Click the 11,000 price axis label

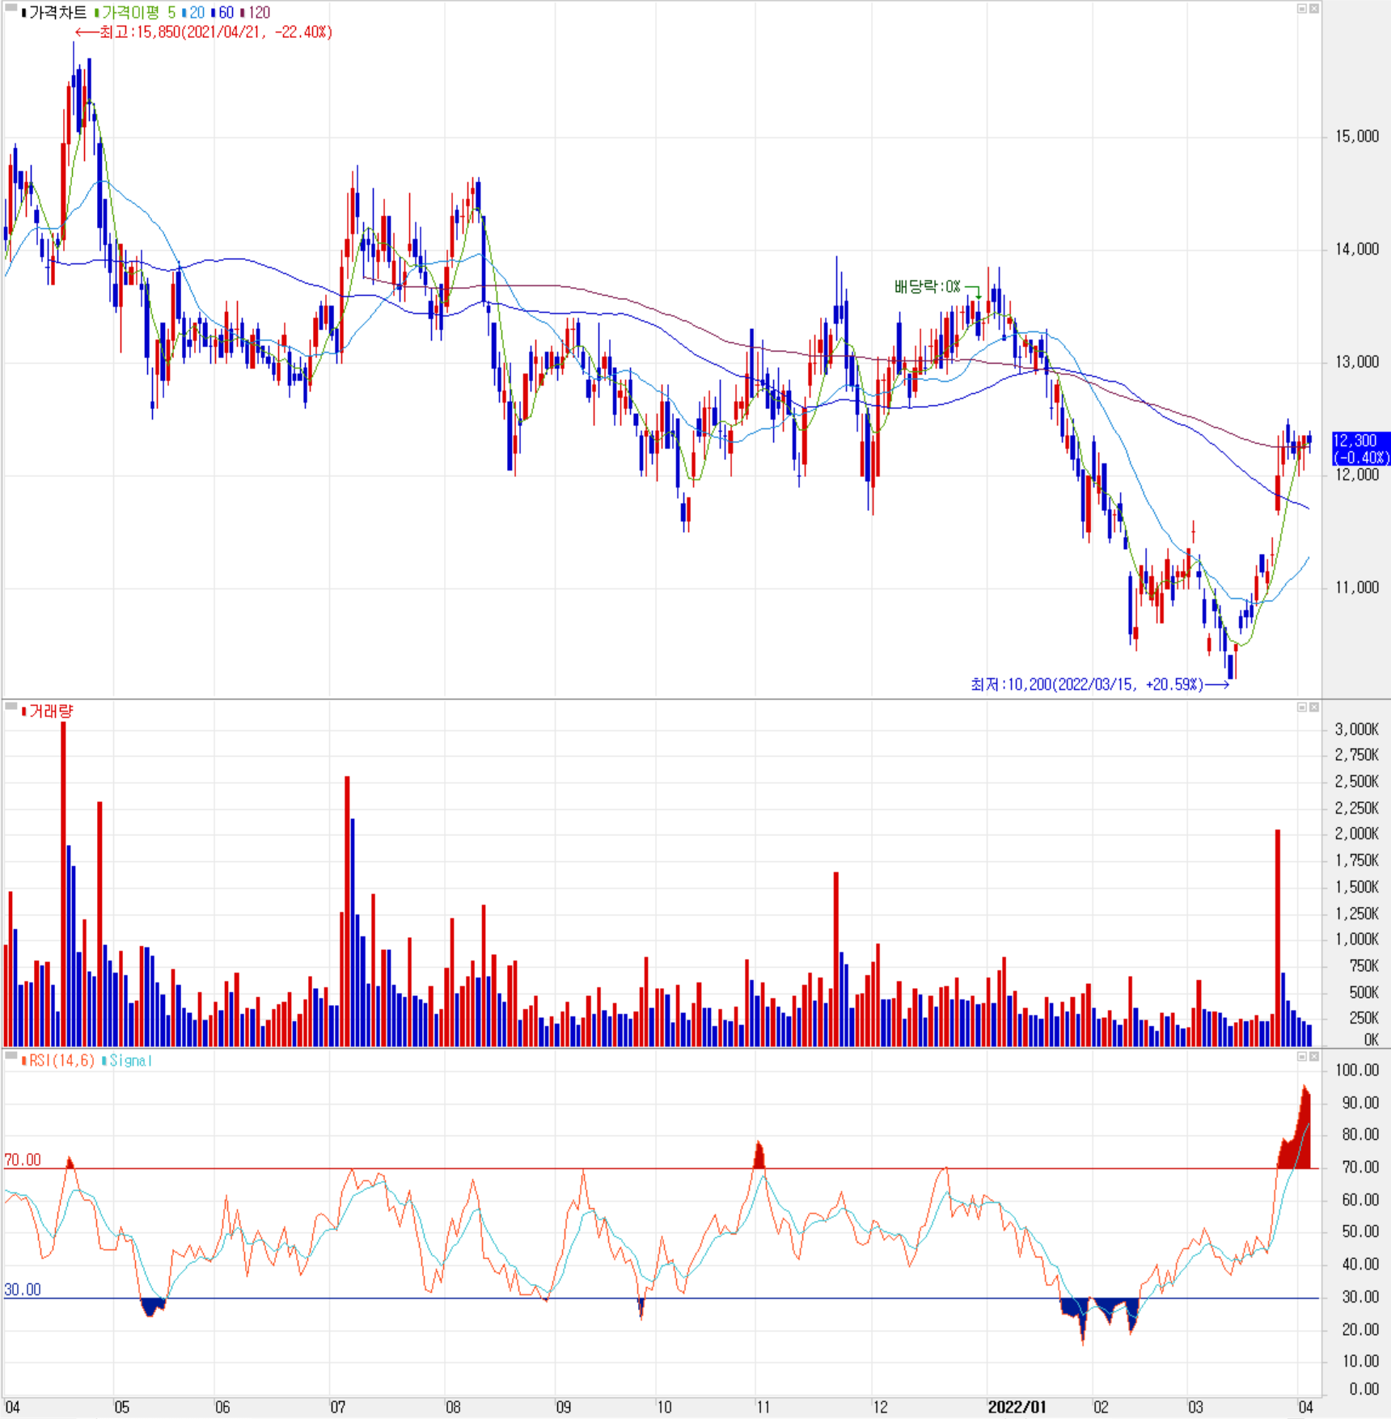pos(1357,588)
